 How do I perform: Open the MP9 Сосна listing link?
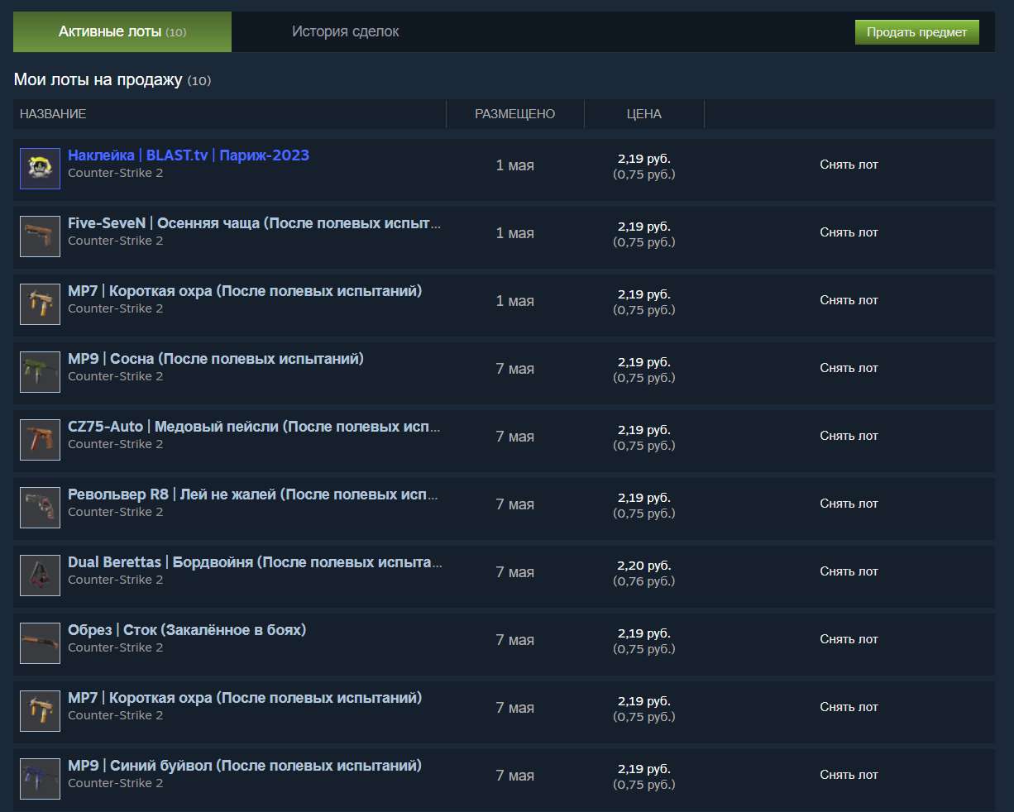(x=216, y=359)
